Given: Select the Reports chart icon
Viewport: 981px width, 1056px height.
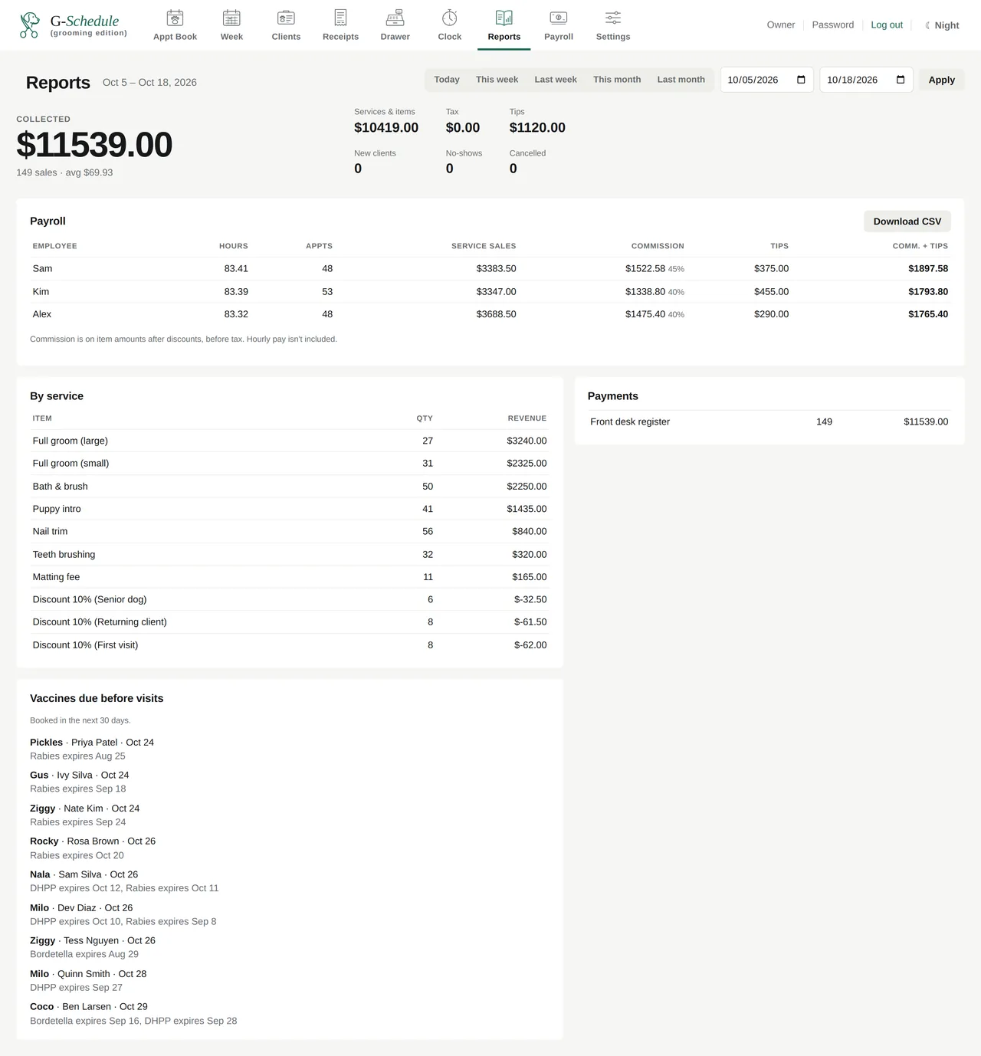Looking at the screenshot, I should click(504, 18).
